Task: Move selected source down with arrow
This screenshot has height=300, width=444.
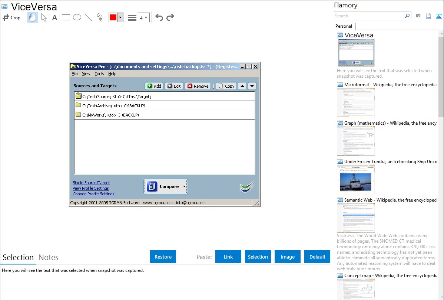Action: (252, 86)
